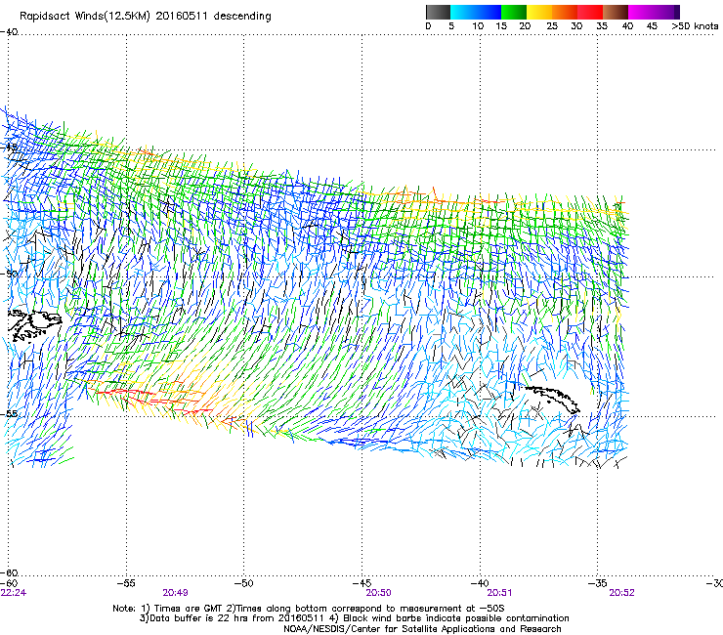Click the '35' legend tick label

pyautogui.click(x=602, y=26)
